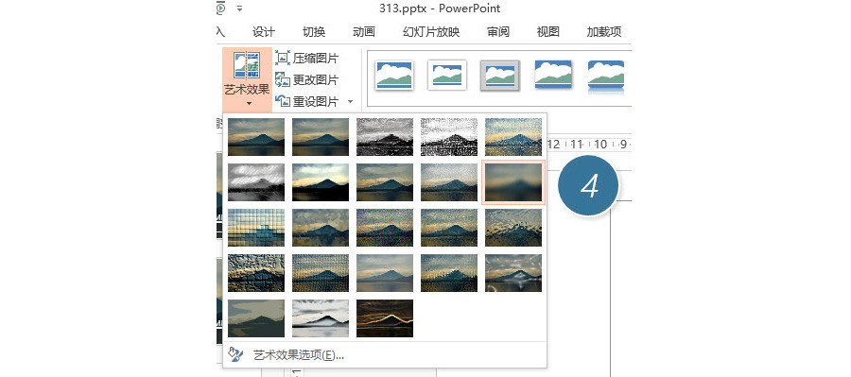Open Customize Quick Access Toolbar arrow

[x=239, y=9]
